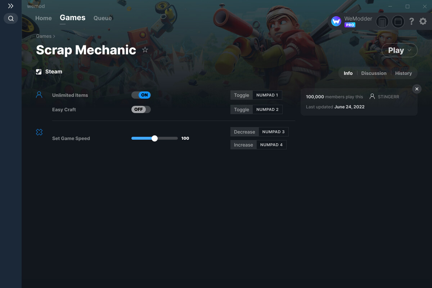Viewport: 432px width, 288px height.
Task: Open the Queue section
Action: (x=103, y=18)
